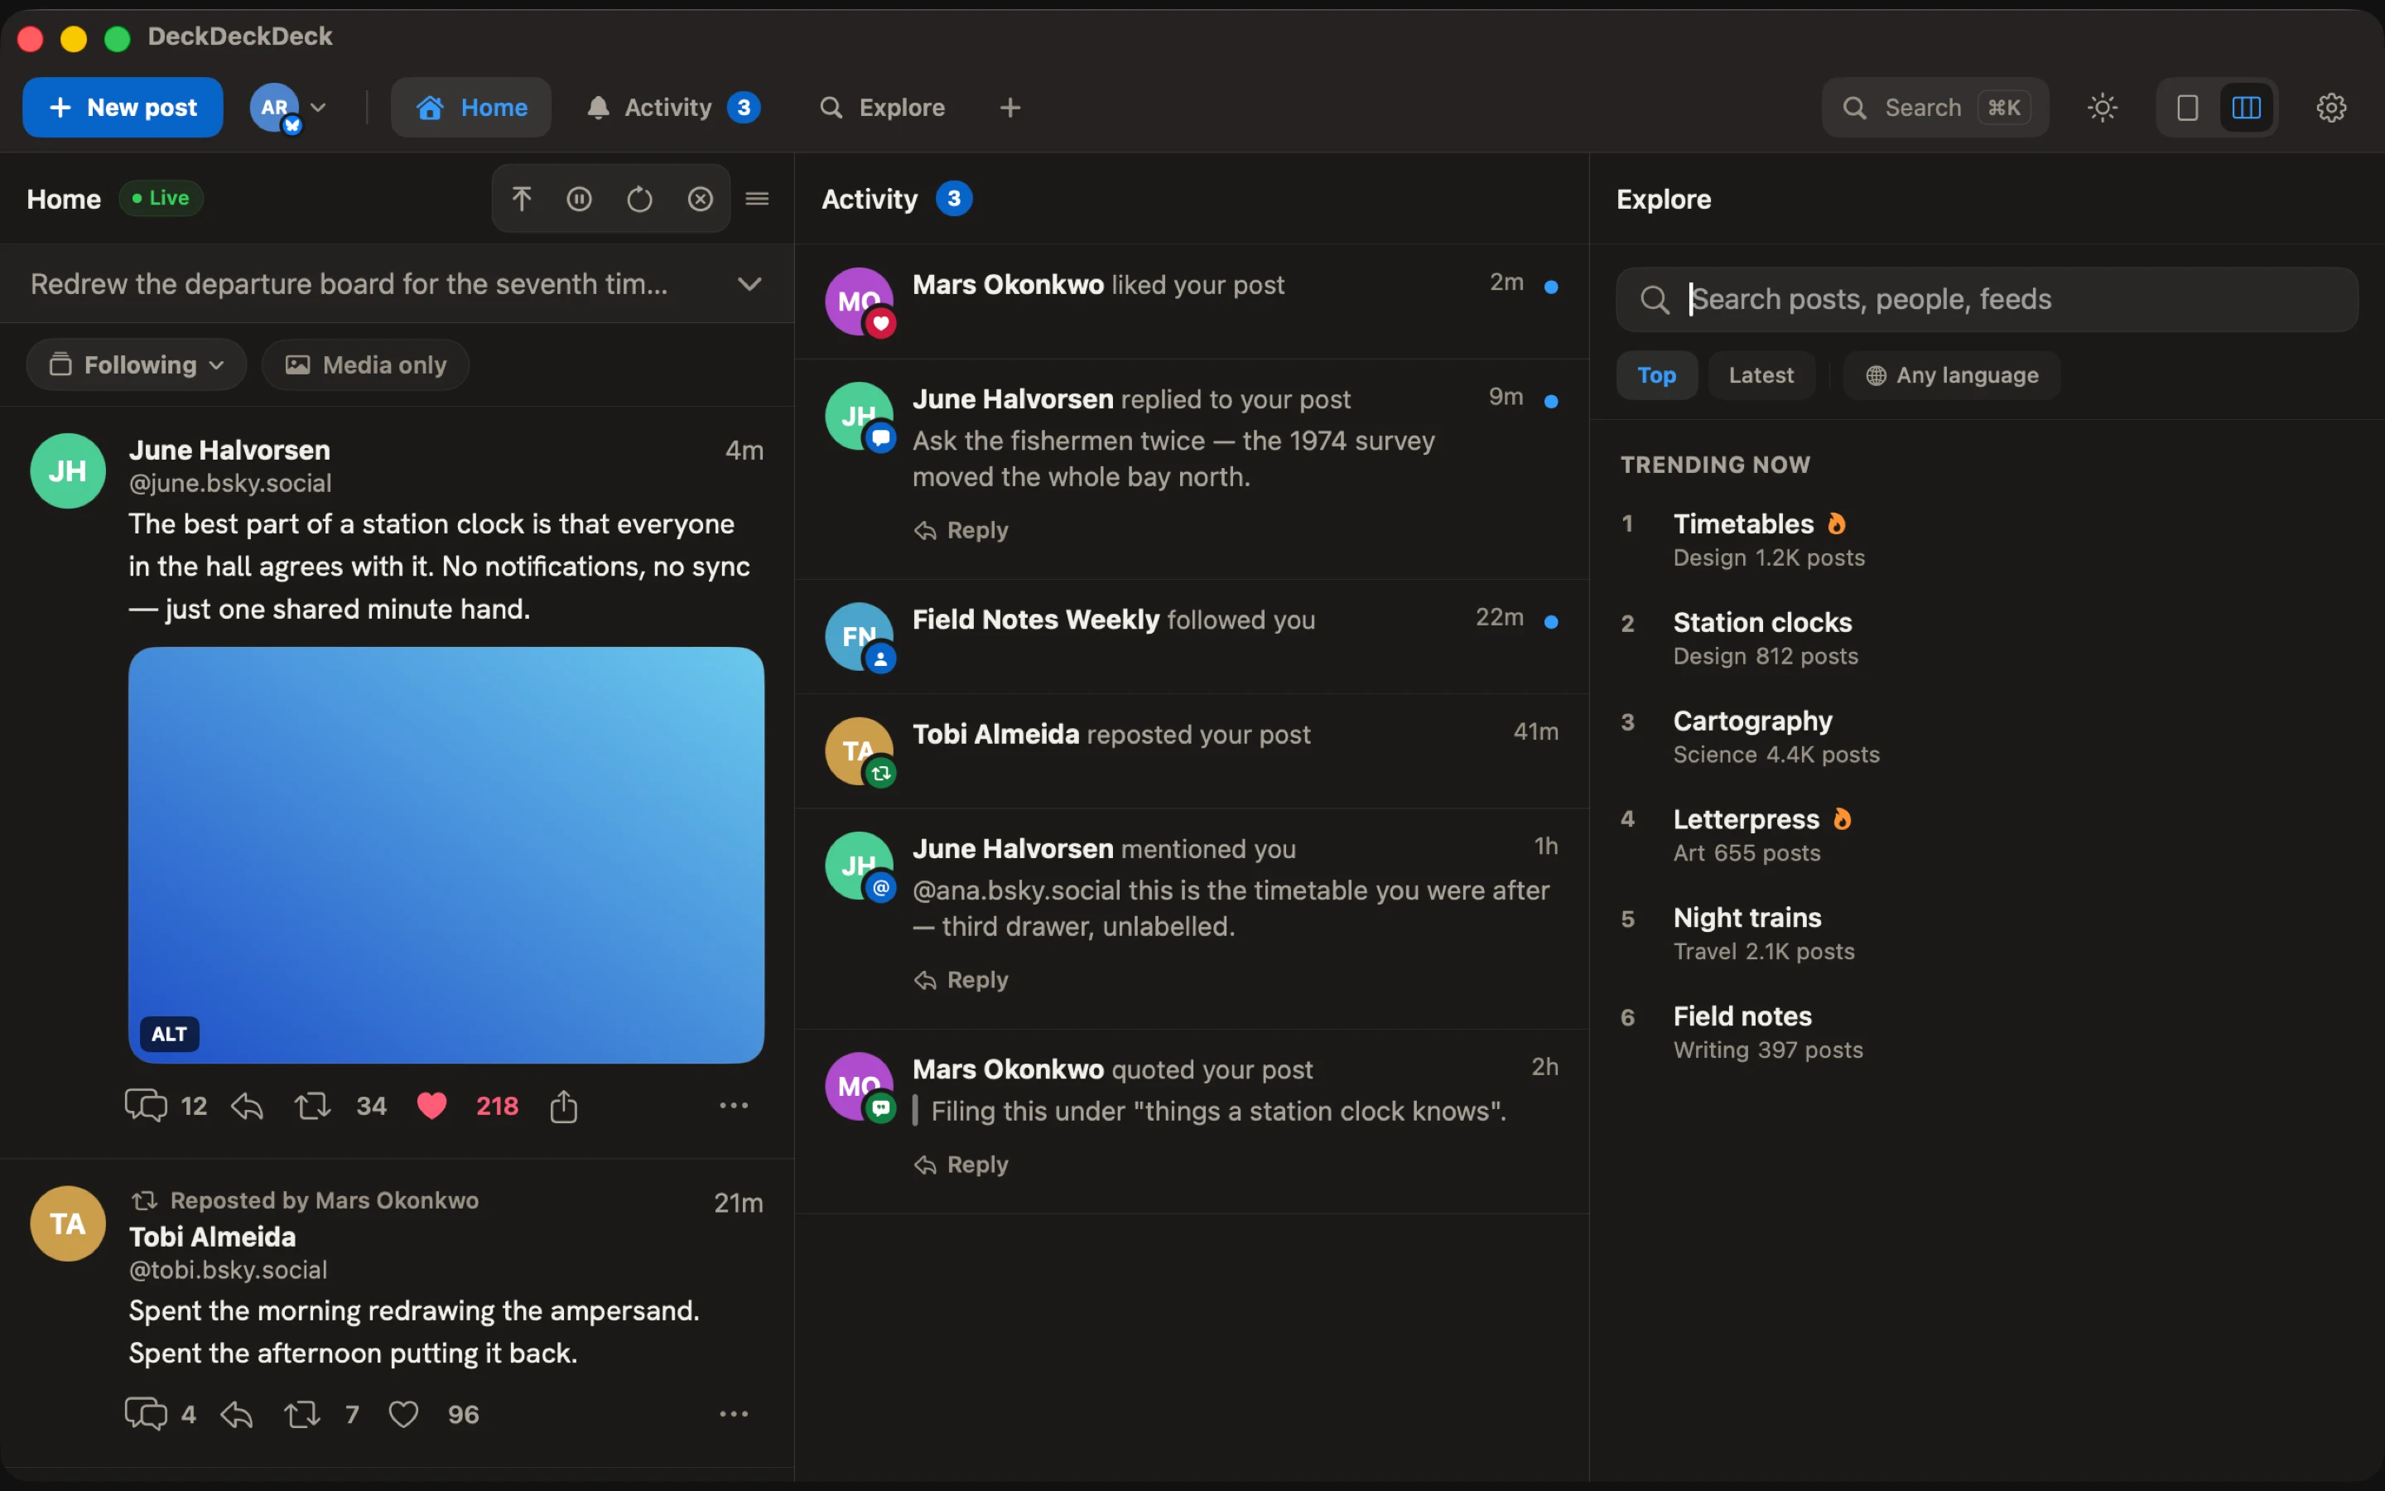Viewport: 2385px width, 1491px height.
Task: Pause the live Home feed
Action: 580,199
